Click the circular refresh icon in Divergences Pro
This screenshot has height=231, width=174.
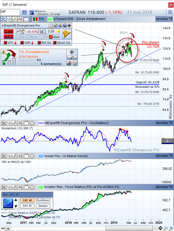pos(51,26)
